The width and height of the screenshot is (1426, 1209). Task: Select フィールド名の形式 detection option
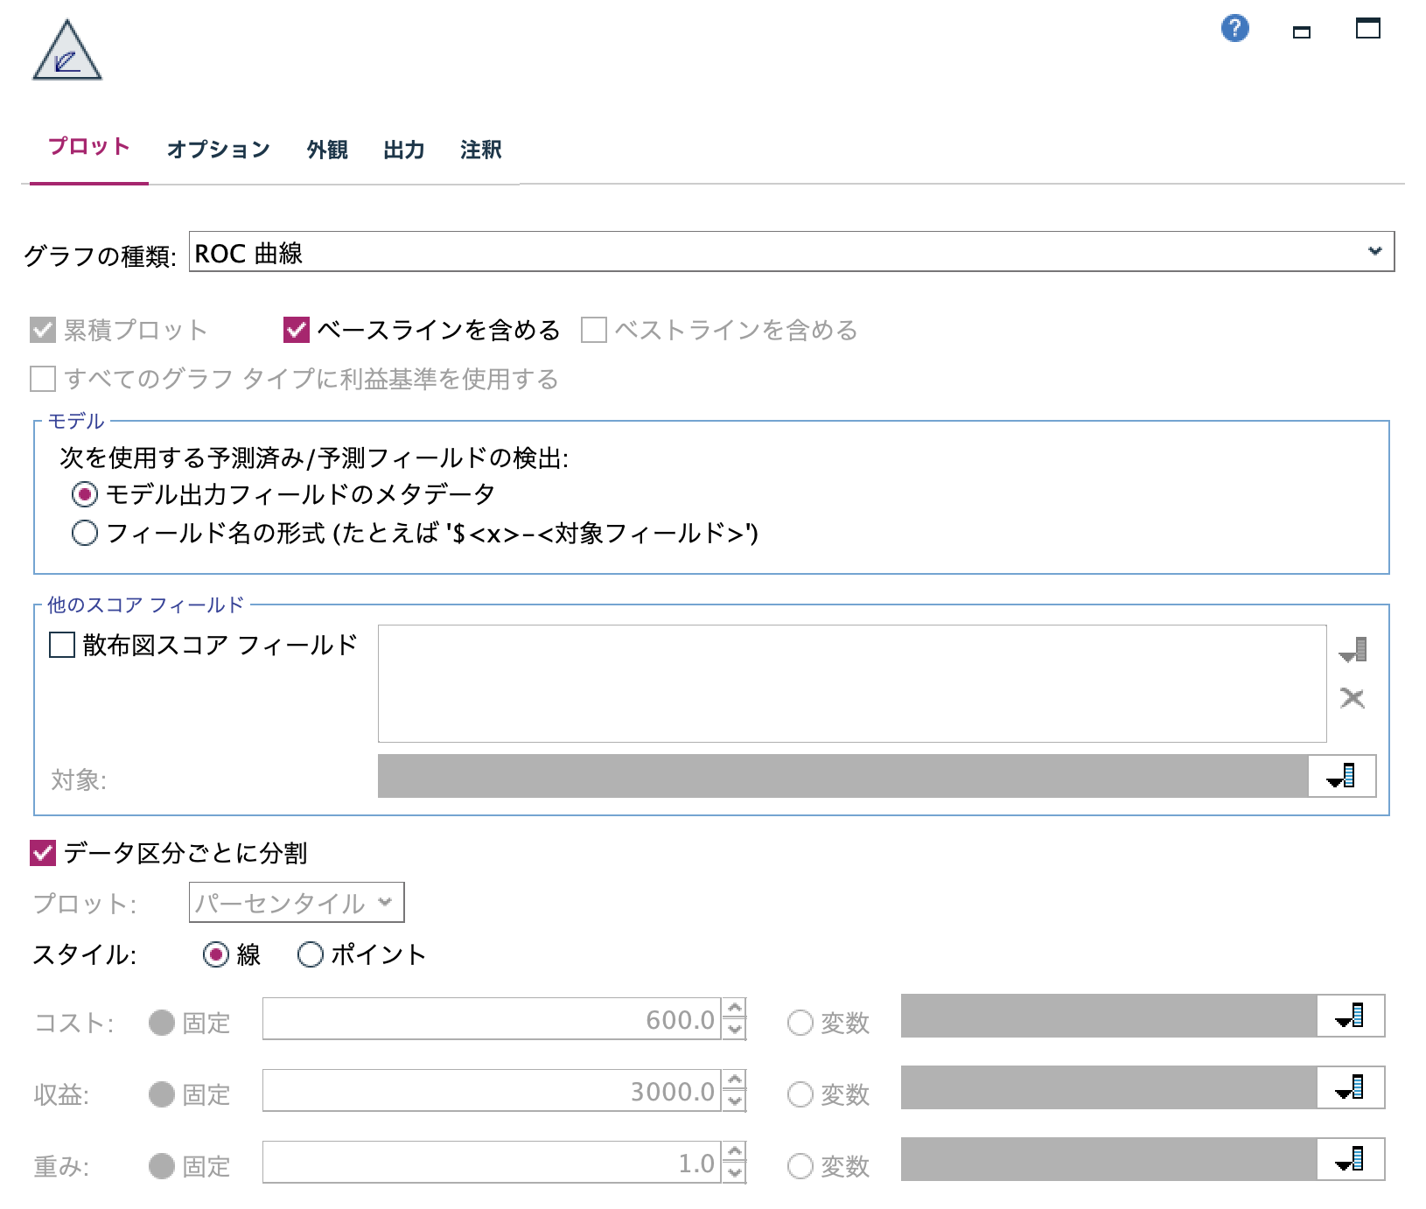85,534
